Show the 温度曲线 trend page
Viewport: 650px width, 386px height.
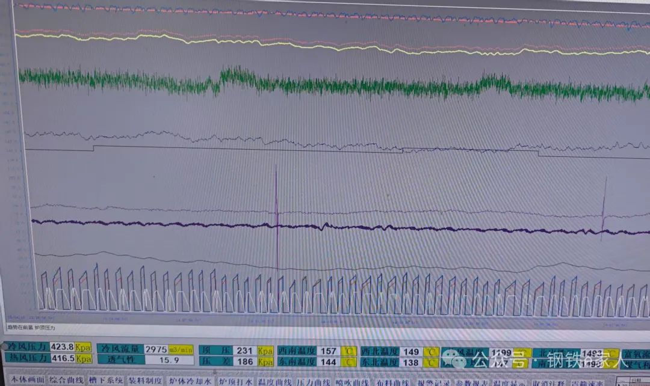[275, 381]
